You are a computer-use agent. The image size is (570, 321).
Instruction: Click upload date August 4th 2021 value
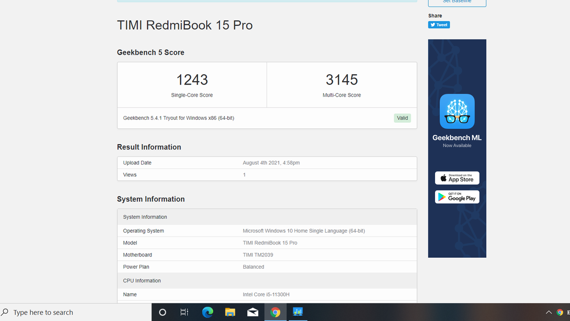point(271,163)
